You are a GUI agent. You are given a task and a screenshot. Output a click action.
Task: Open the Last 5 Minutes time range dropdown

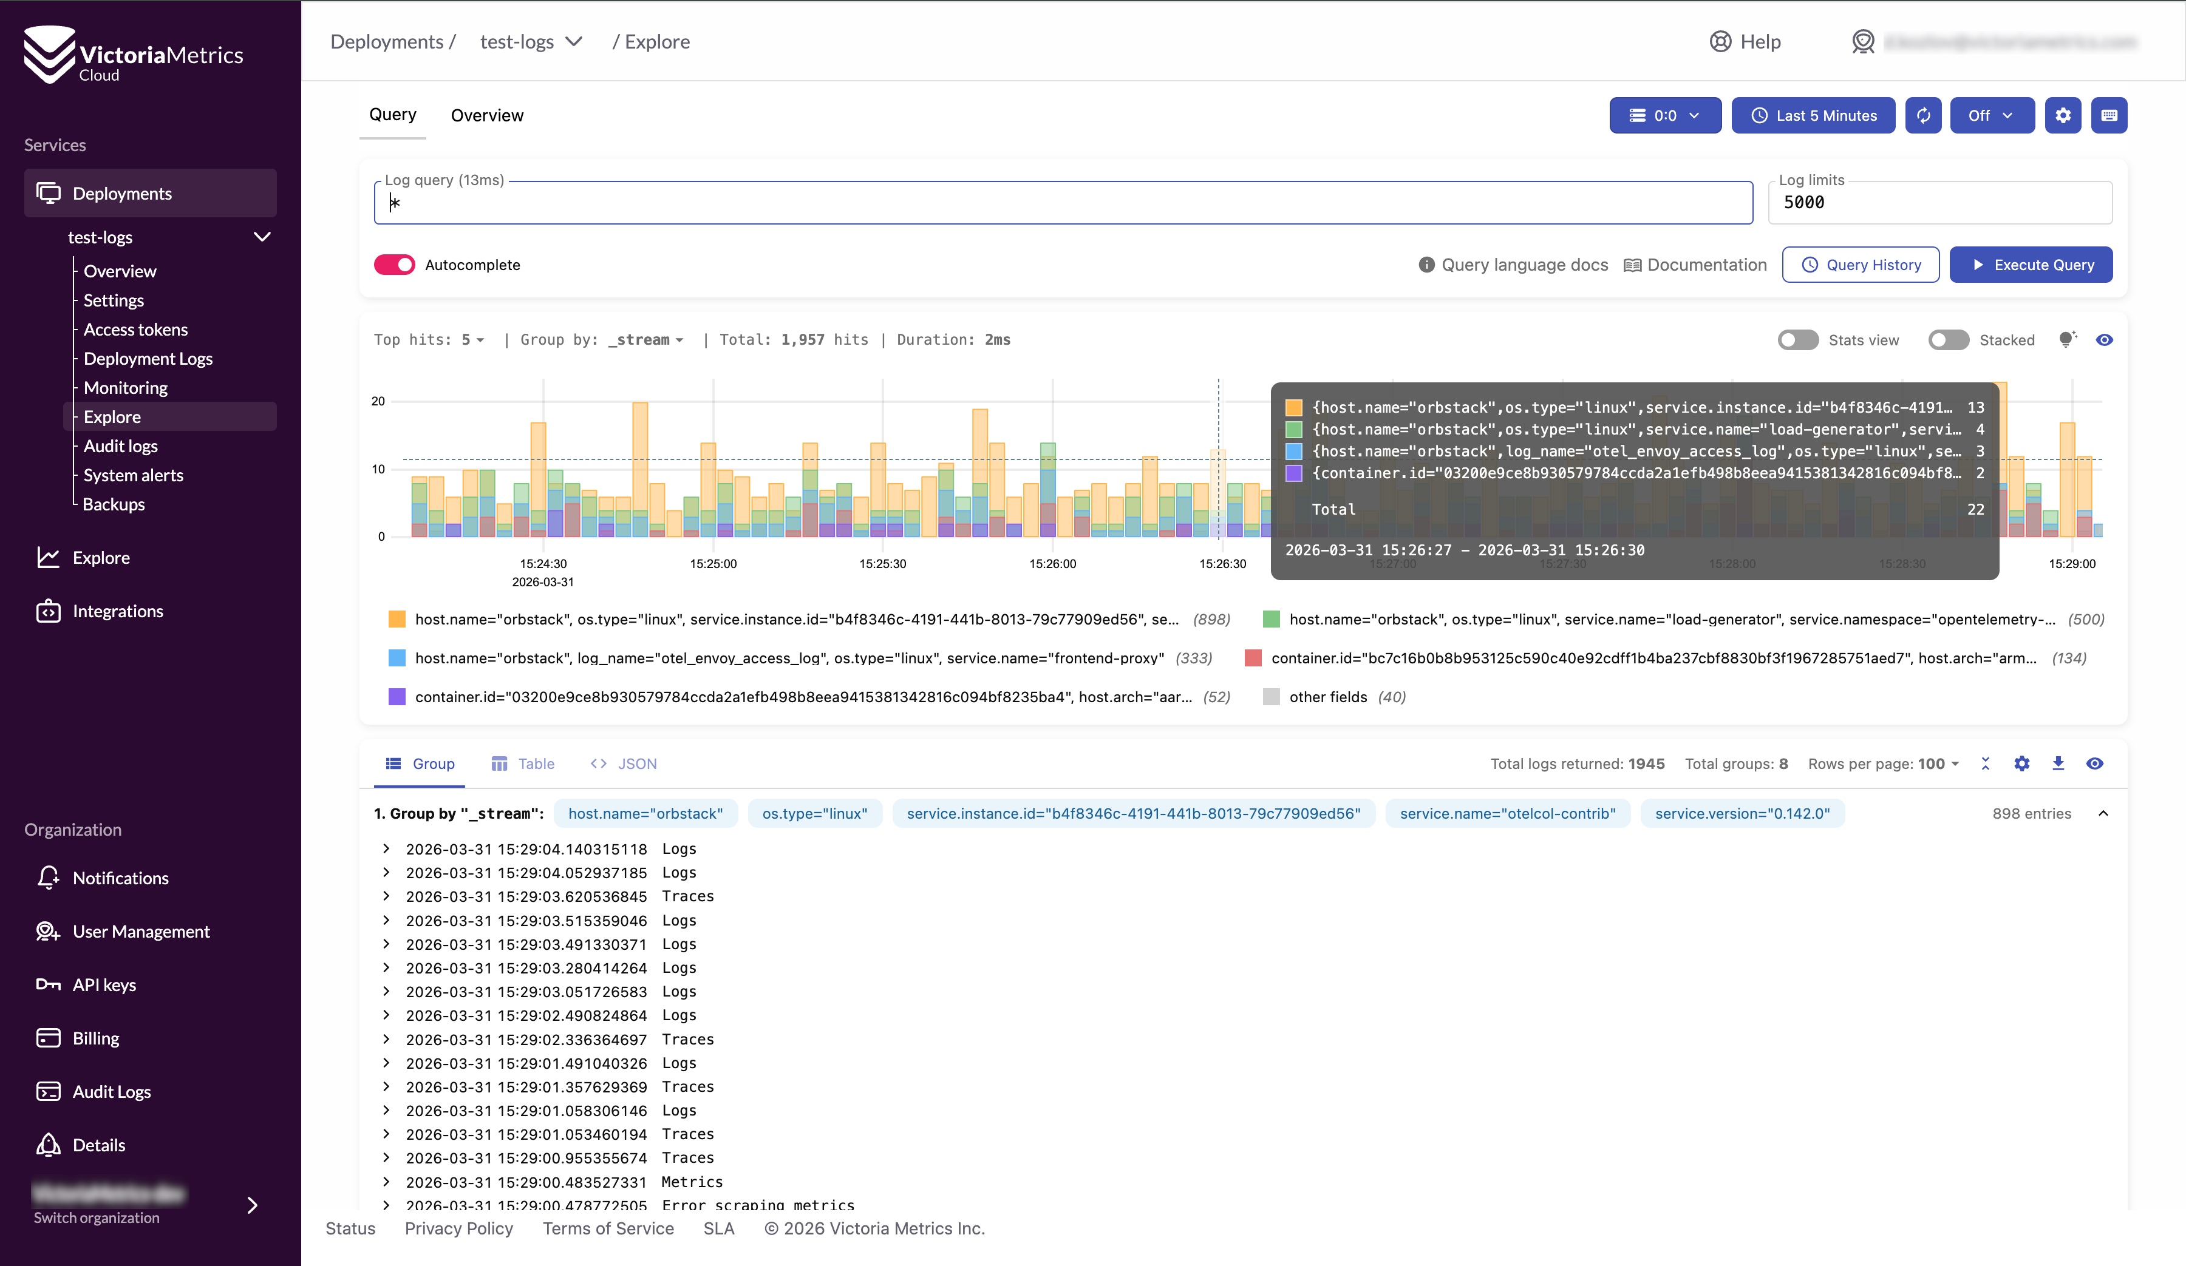pyautogui.click(x=1813, y=115)
